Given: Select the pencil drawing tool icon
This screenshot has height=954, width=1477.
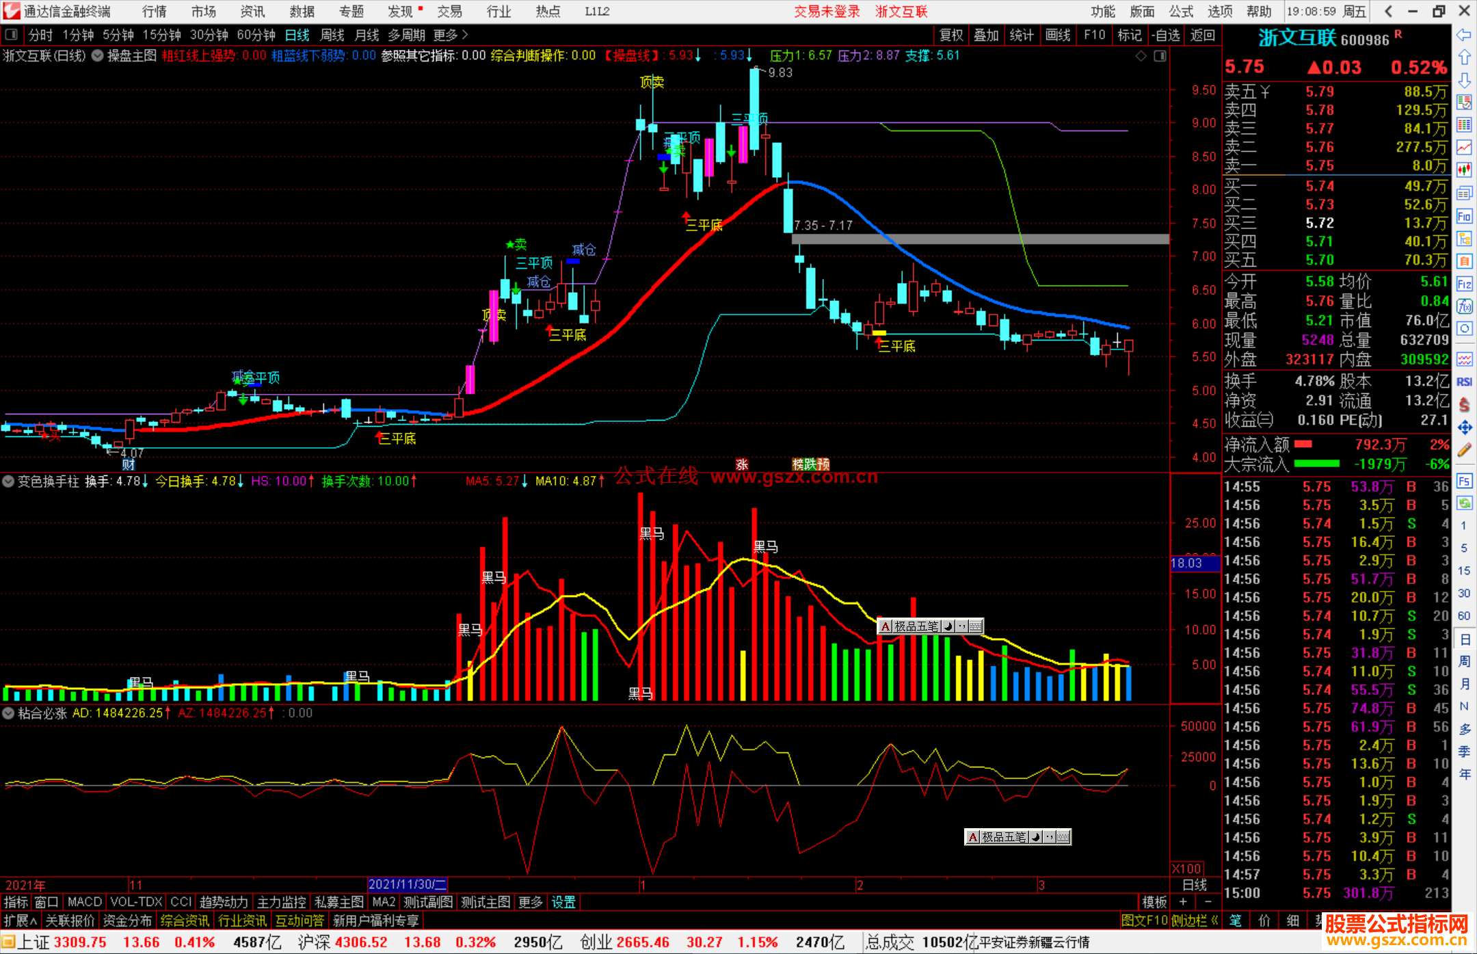Looking at the screenshot, I should (x=1464, y=450).
